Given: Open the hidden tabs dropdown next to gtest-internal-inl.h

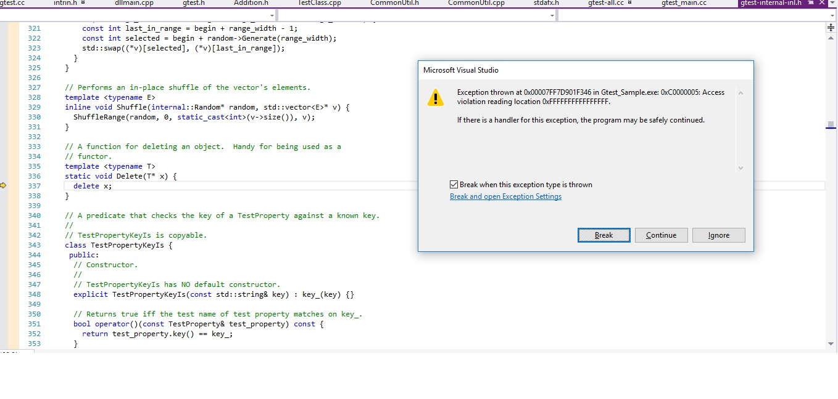Looking at the screenshot, I should (832, 3).
